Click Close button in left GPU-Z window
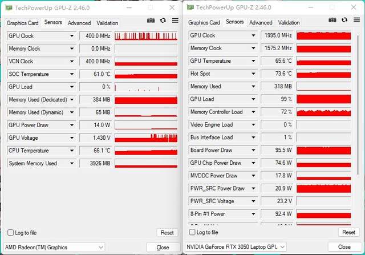 [163, 248]
